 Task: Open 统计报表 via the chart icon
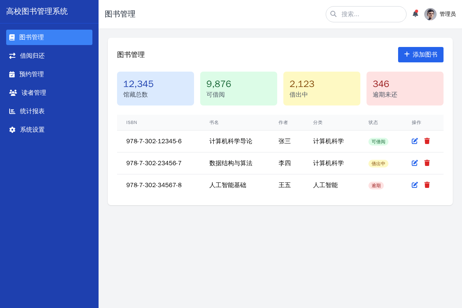pos(12,111)
